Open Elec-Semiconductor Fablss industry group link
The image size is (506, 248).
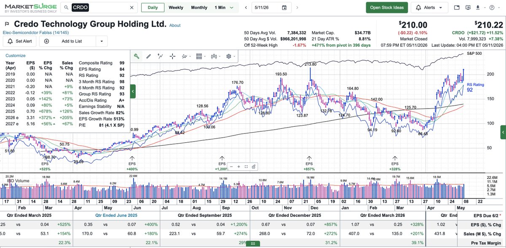[x=36, y=32]
